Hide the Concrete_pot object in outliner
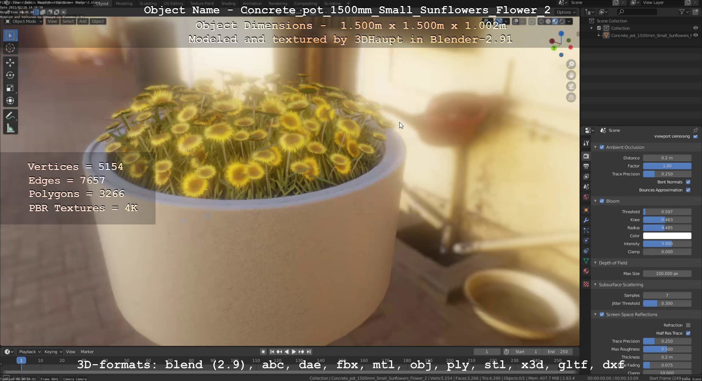The image size is (702, 381). point(695,35)
